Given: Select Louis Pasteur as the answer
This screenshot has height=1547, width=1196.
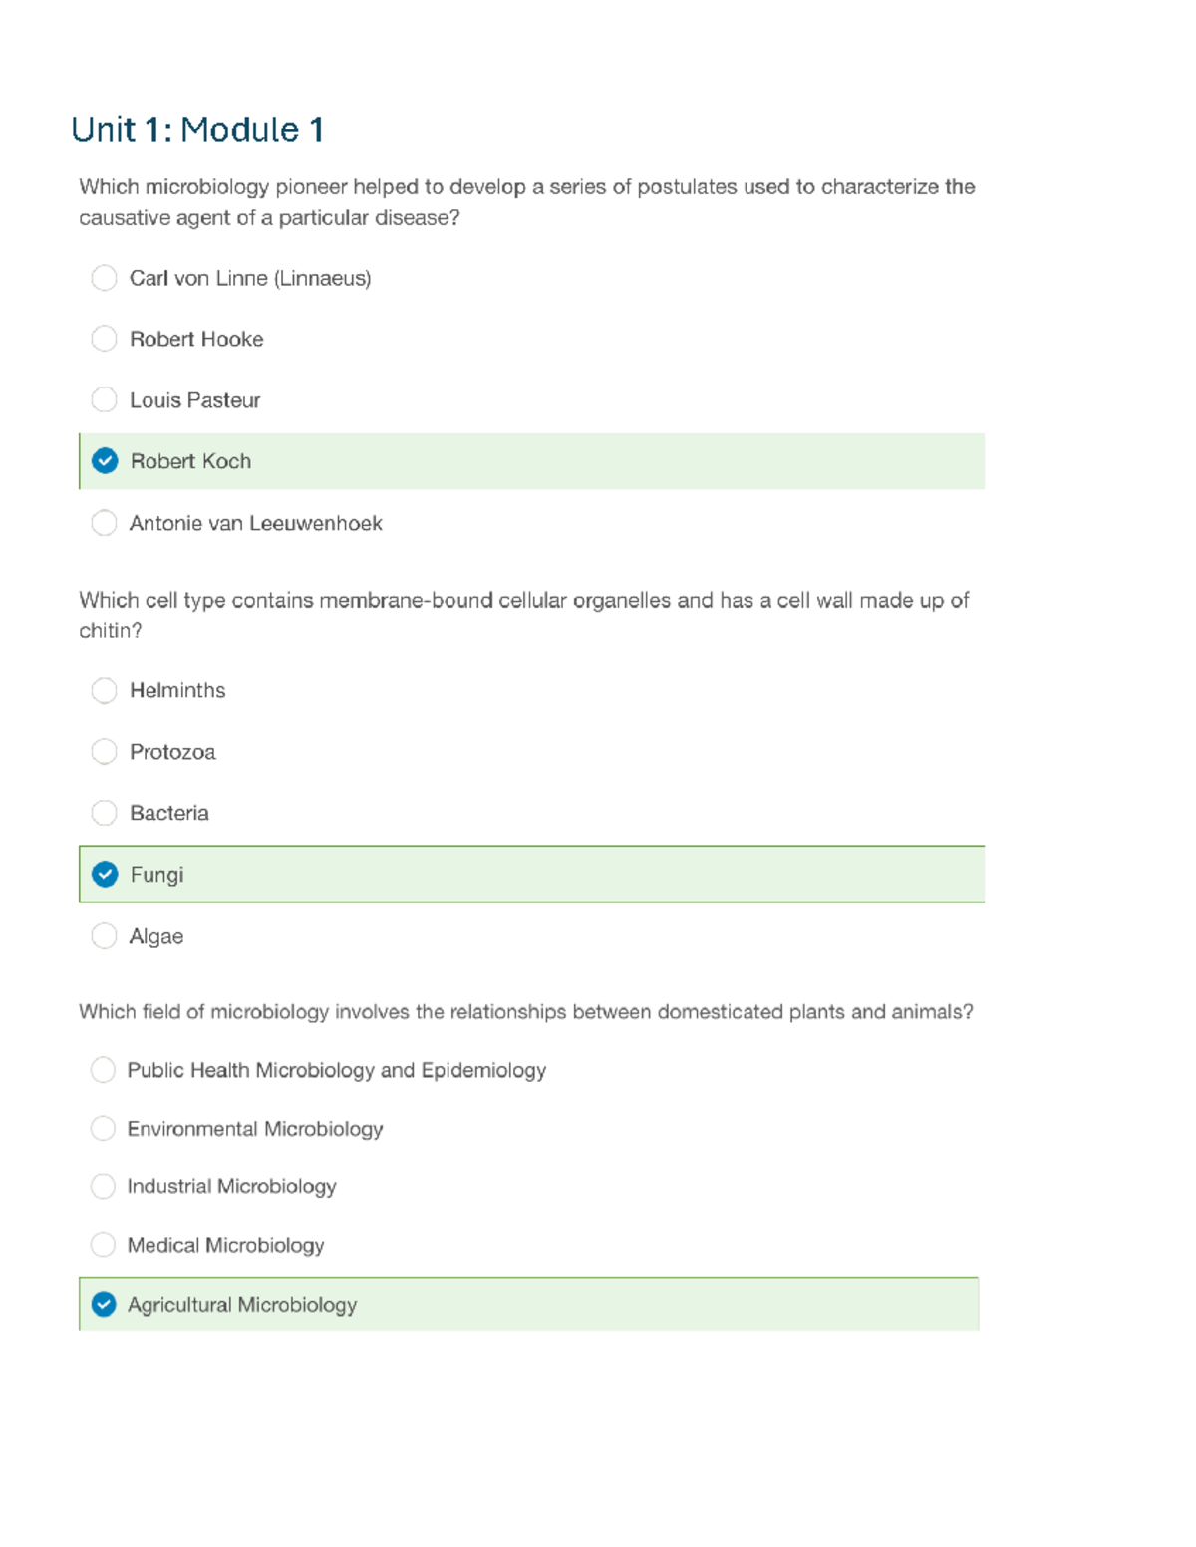Looking at the screenshot, I should [x=104, y=400].
